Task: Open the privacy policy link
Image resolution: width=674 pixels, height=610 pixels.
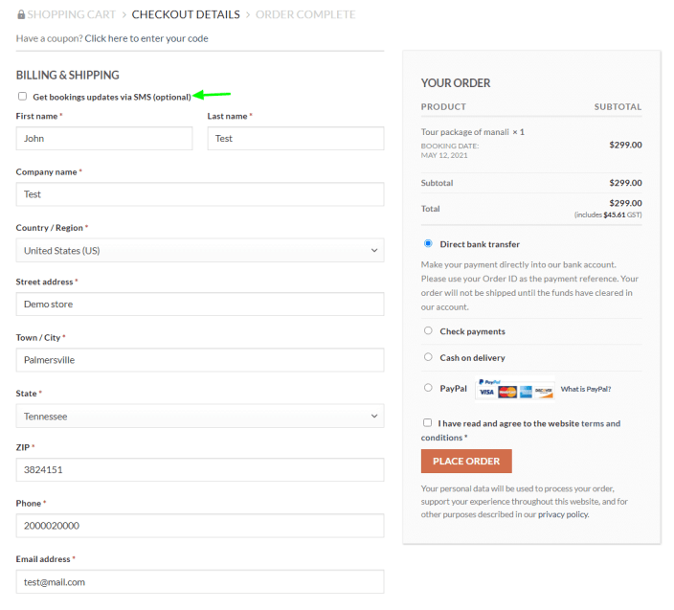Action: [x=563, y=514]
